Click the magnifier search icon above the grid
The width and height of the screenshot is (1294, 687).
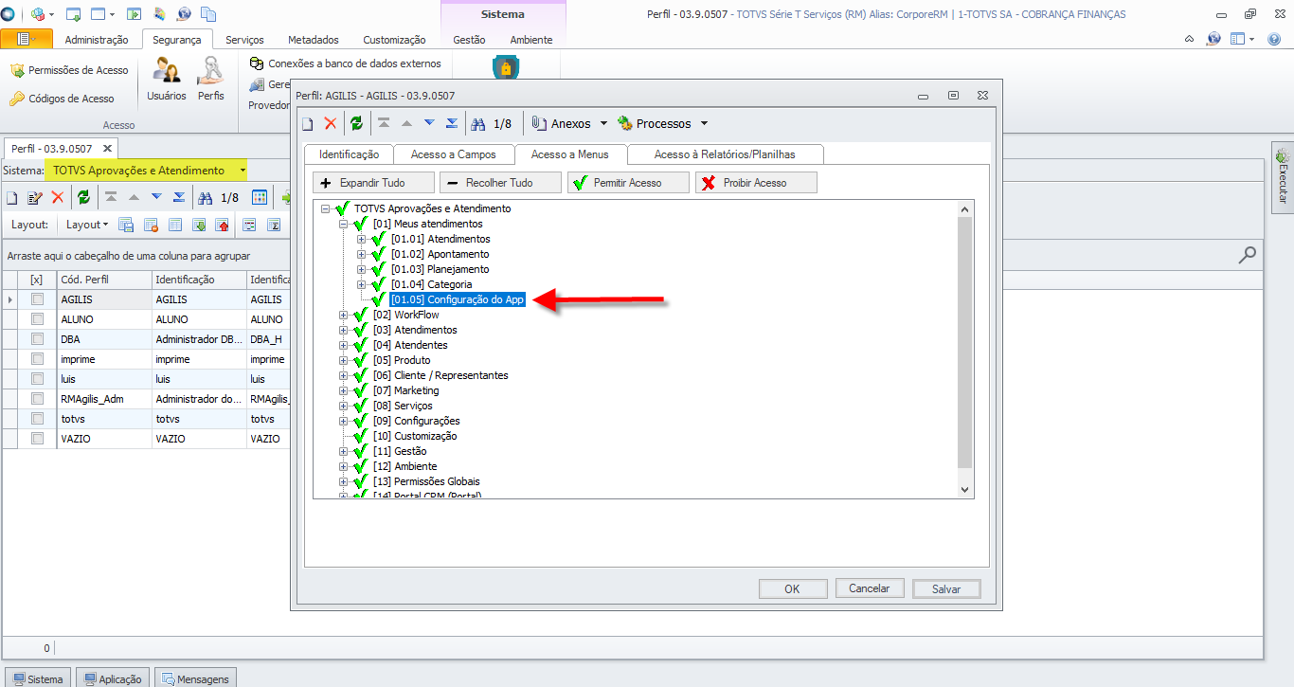pyautogui.click(x=1248, y=254)
